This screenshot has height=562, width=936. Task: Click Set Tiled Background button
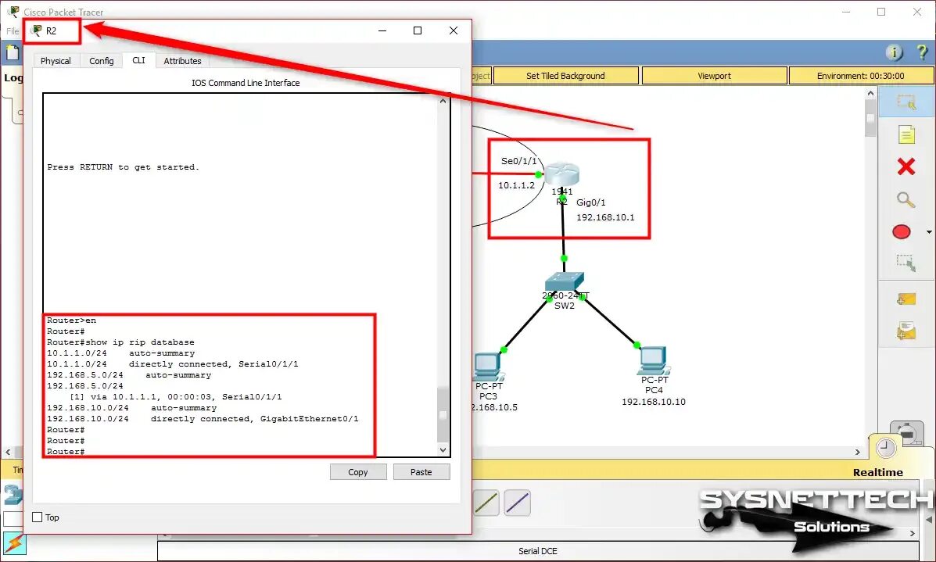coord(566,76)
